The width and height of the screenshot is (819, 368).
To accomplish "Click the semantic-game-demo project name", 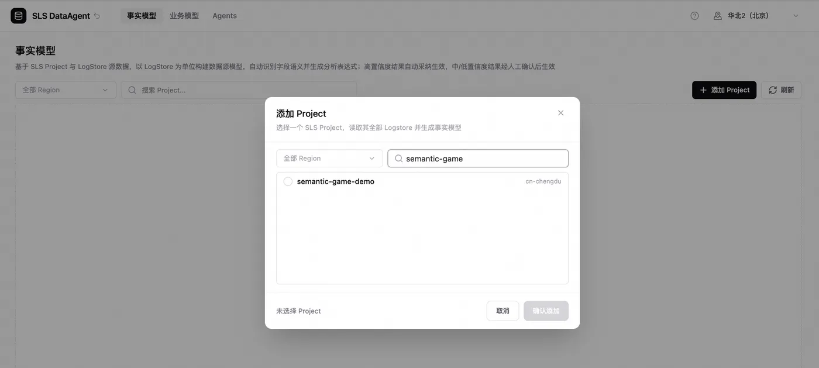I will tap(336, 181).
